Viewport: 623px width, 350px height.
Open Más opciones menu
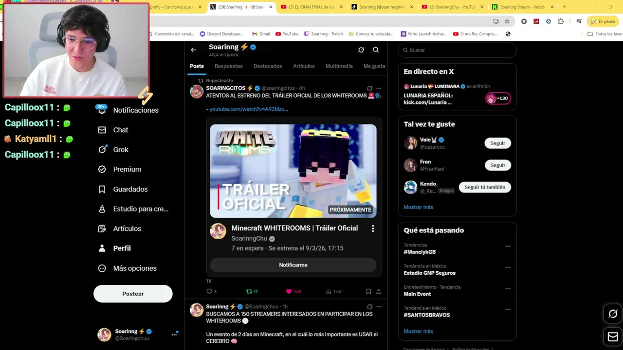(128, 268)
